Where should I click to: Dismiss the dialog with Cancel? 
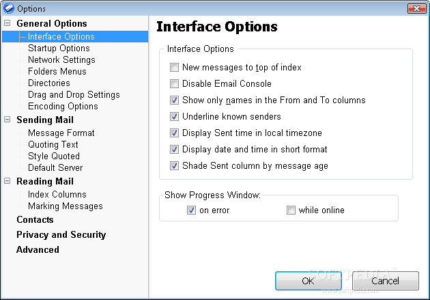386,281
